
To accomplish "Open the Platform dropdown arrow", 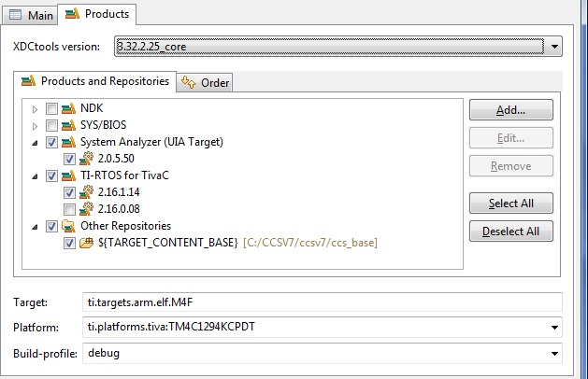I will [554, 328].
